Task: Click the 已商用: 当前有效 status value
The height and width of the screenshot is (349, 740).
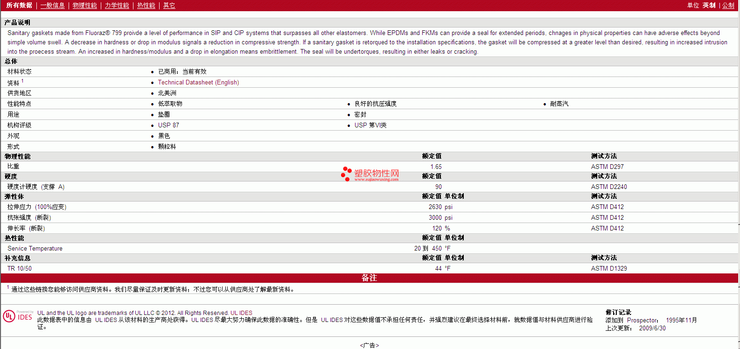Action: pos(182,71)
